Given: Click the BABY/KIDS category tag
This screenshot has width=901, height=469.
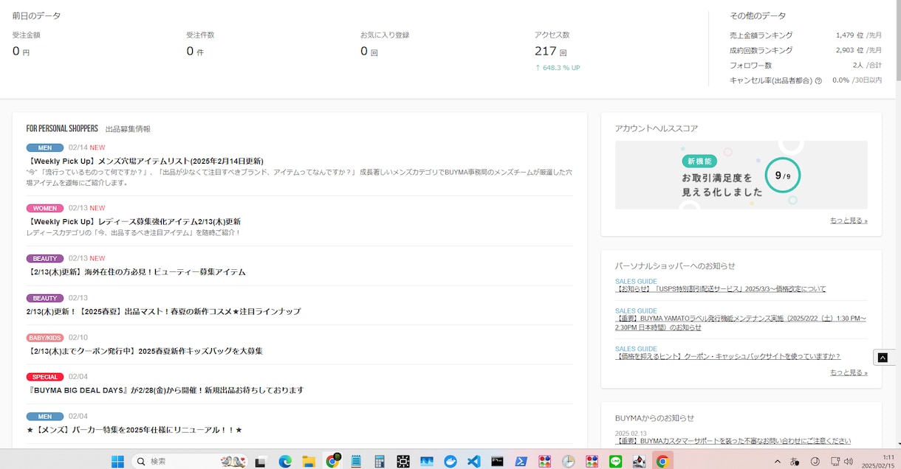Looking at the screenshot, I should (x=45, y=338).
